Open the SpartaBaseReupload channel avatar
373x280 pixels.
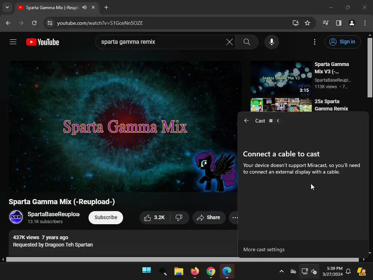16,217
